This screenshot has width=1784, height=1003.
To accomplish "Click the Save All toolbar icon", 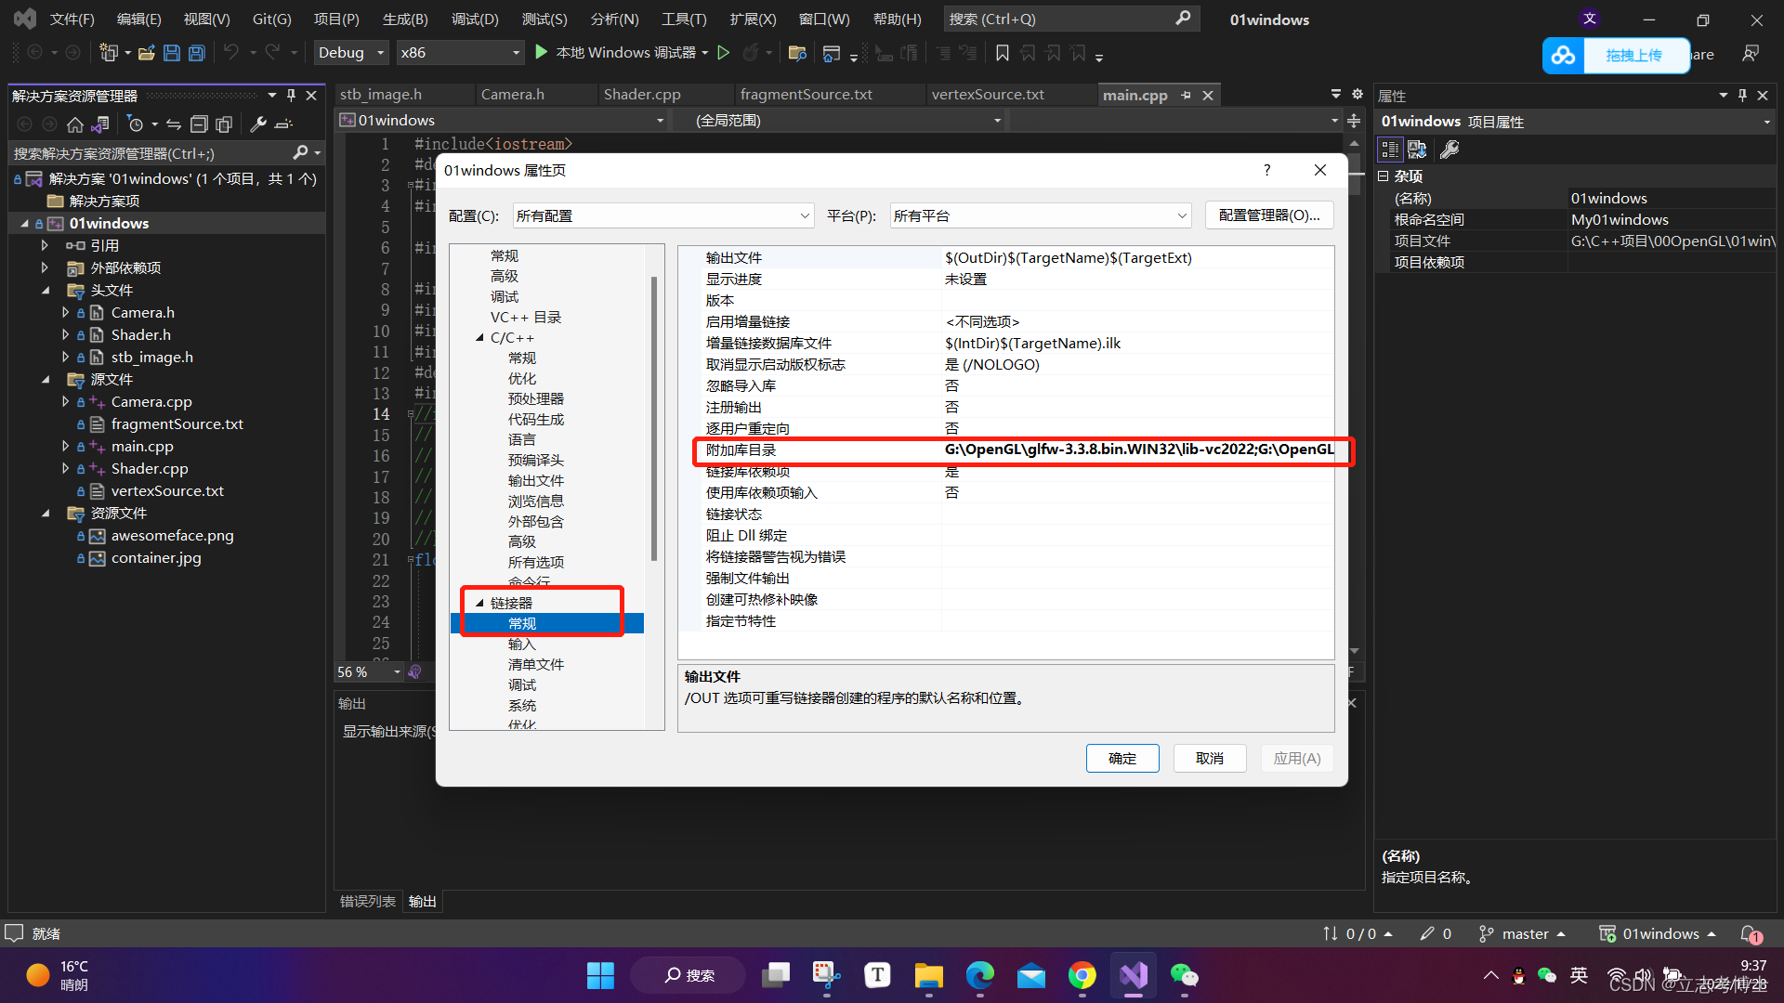I will [196, 53].
